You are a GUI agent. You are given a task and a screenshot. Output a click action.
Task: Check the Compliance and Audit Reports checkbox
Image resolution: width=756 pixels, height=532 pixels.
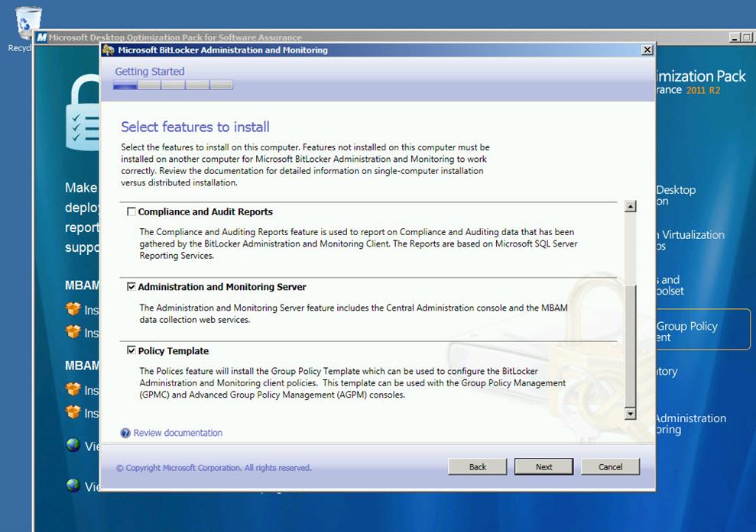131,212
